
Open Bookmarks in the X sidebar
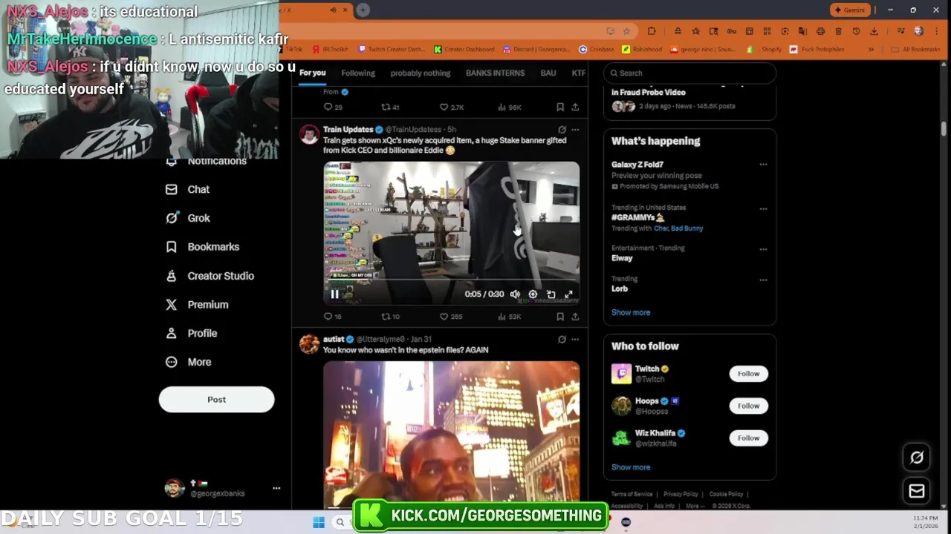(203, 247)
